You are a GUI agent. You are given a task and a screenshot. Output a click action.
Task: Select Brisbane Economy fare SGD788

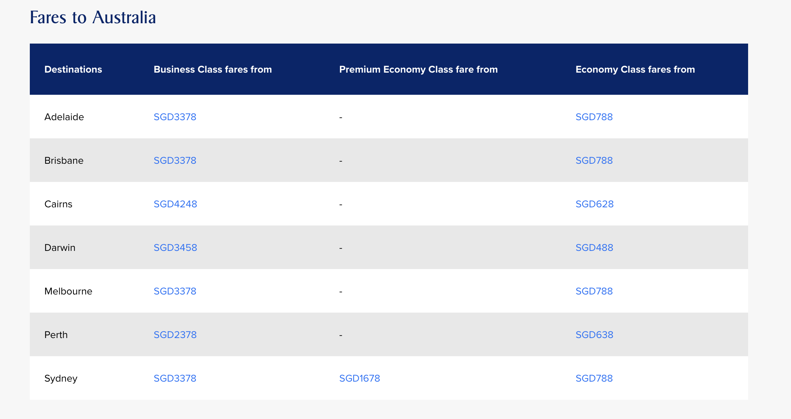pyautogui.click(x=594, y=160)
